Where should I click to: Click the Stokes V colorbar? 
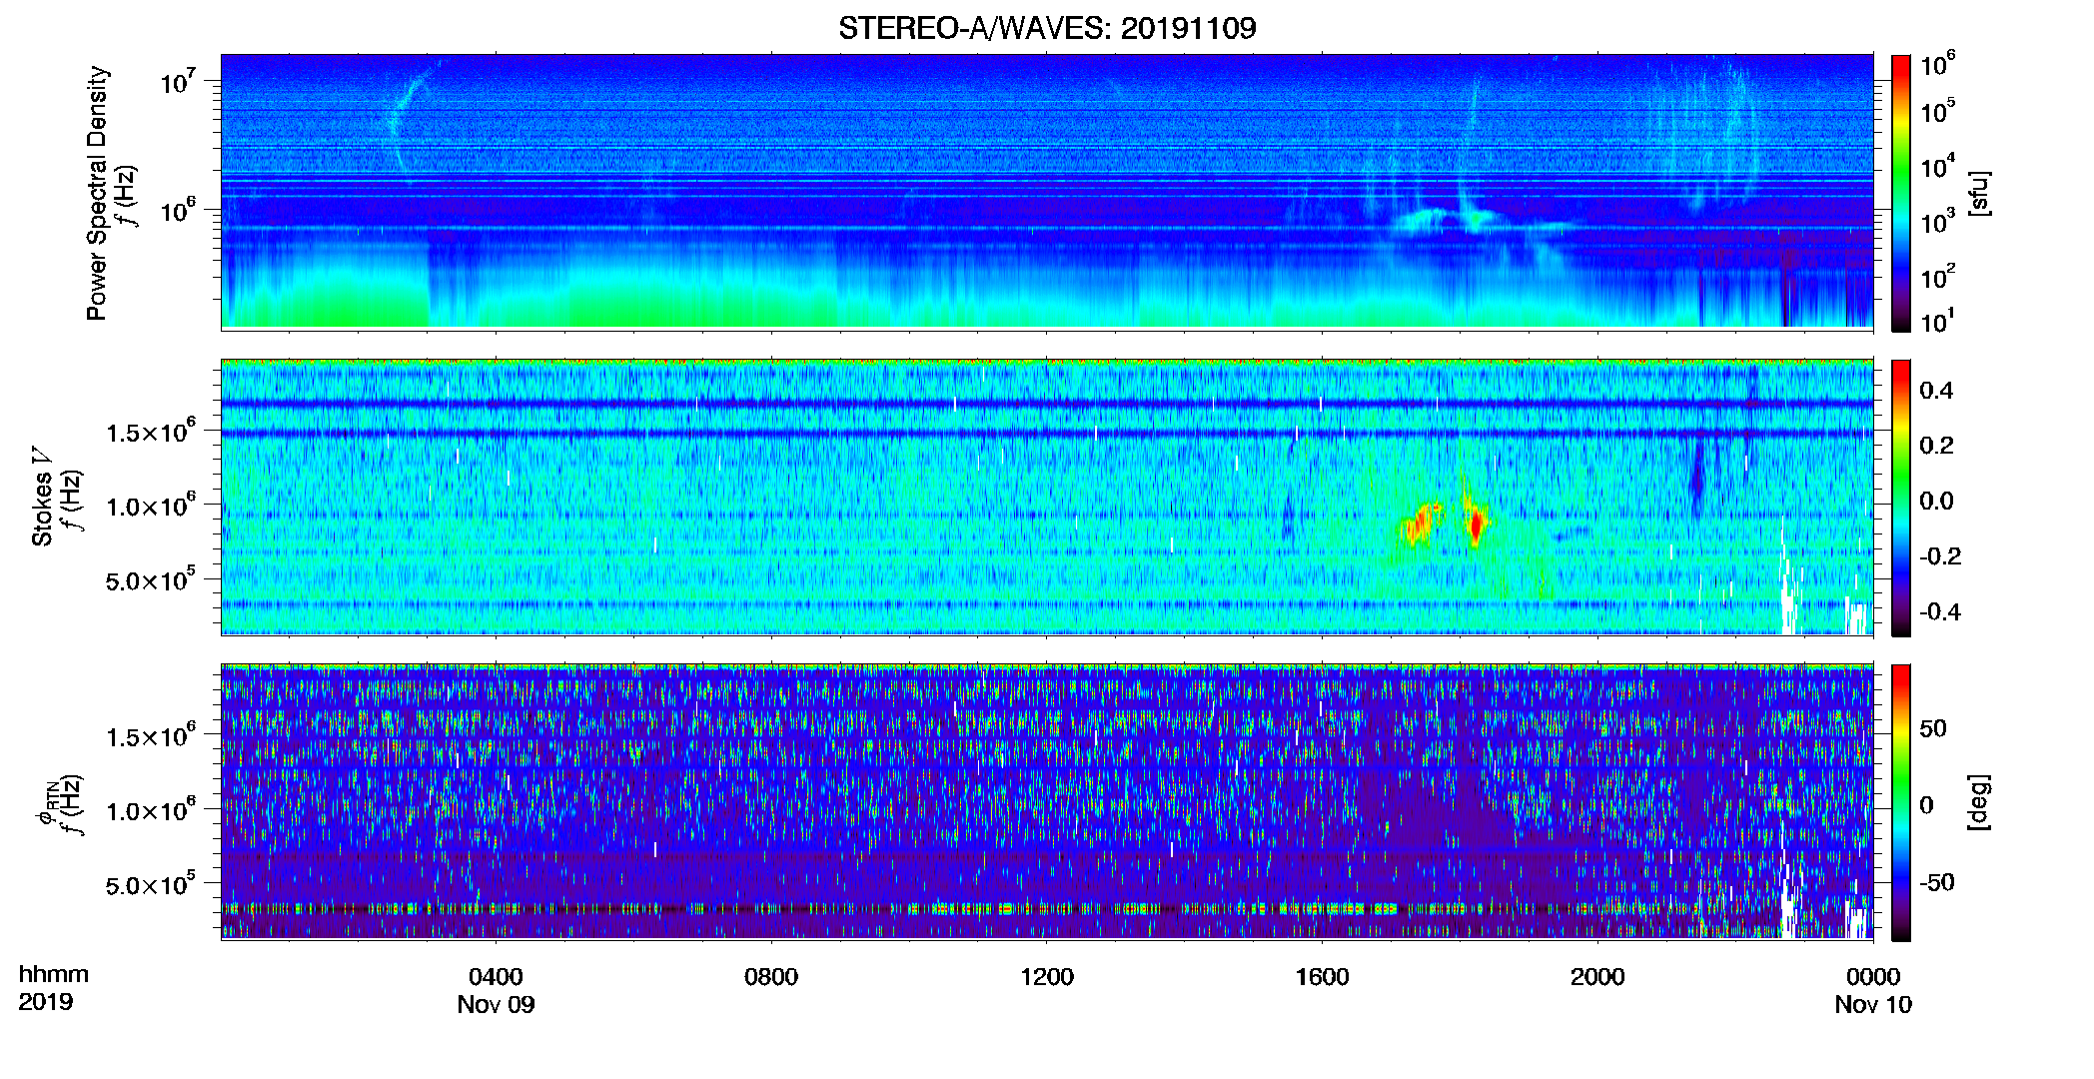1901,498
